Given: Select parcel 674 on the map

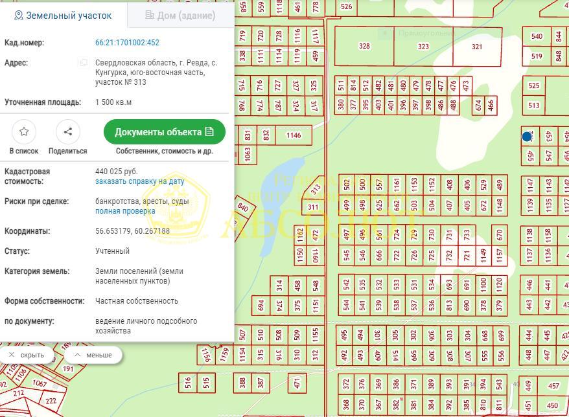Looking at the screenshot, I should (x=478, y=105).
